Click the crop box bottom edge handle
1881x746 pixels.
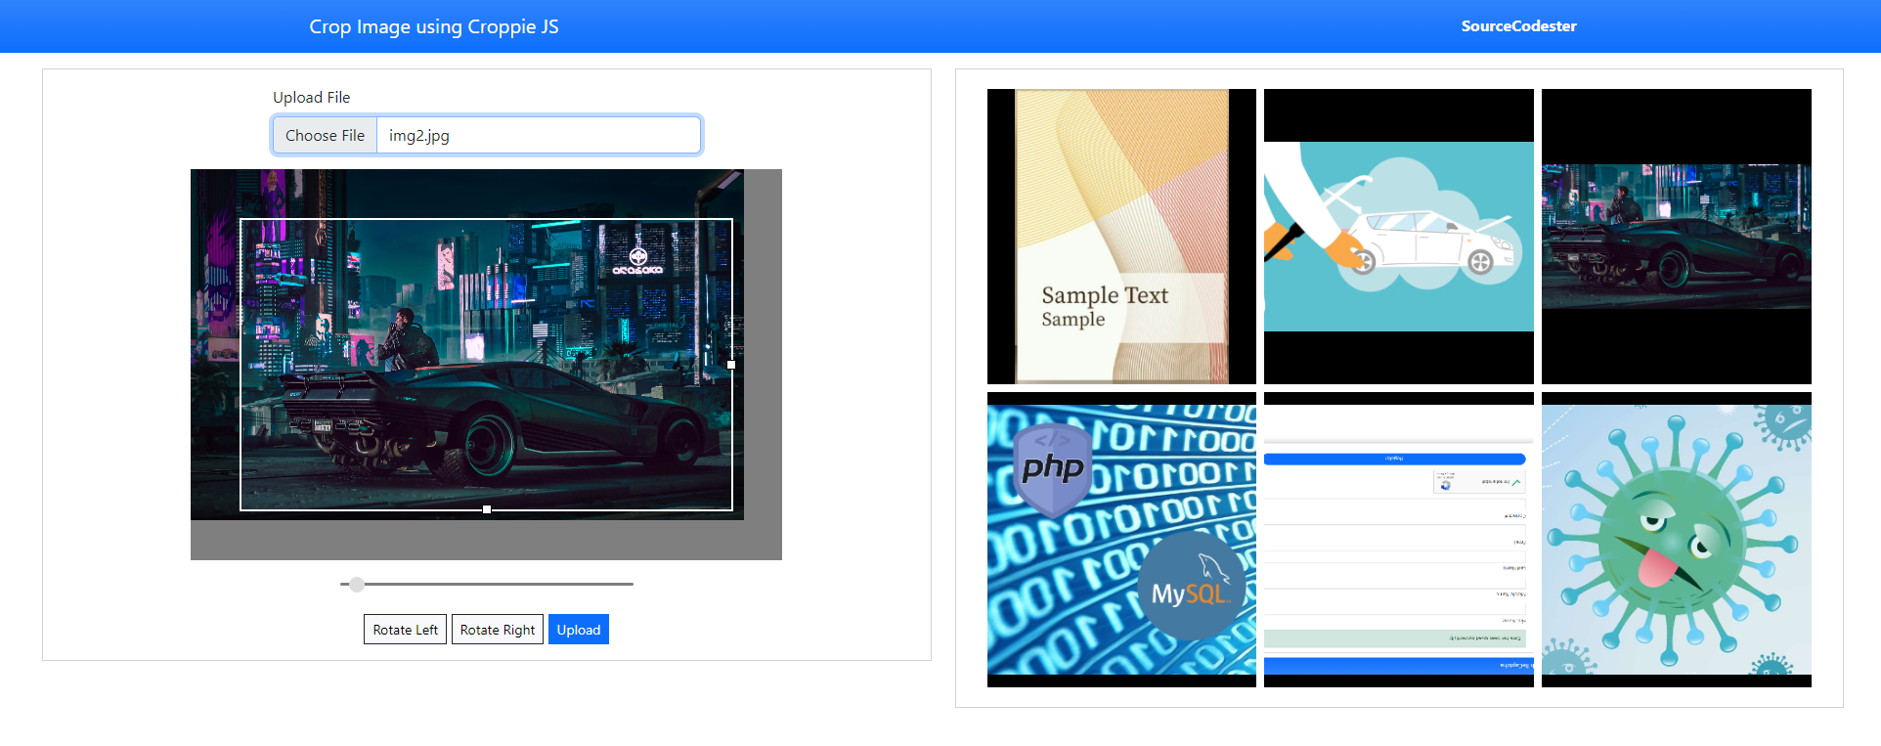click(x=487, y=509)
